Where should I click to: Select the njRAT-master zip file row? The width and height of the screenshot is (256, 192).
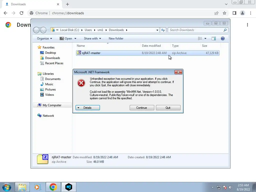click(147, 53)
